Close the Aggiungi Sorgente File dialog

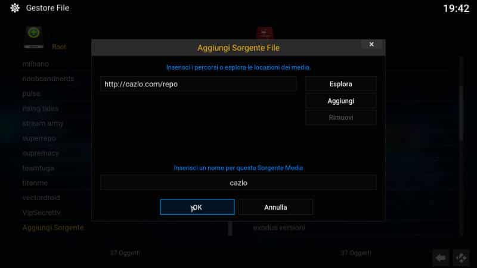(371, 44)
